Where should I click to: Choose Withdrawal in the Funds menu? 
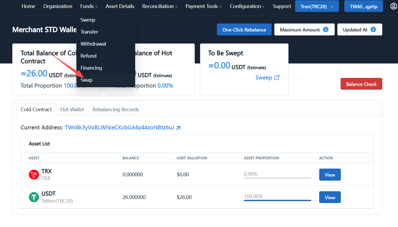click(x=93, y=44)
